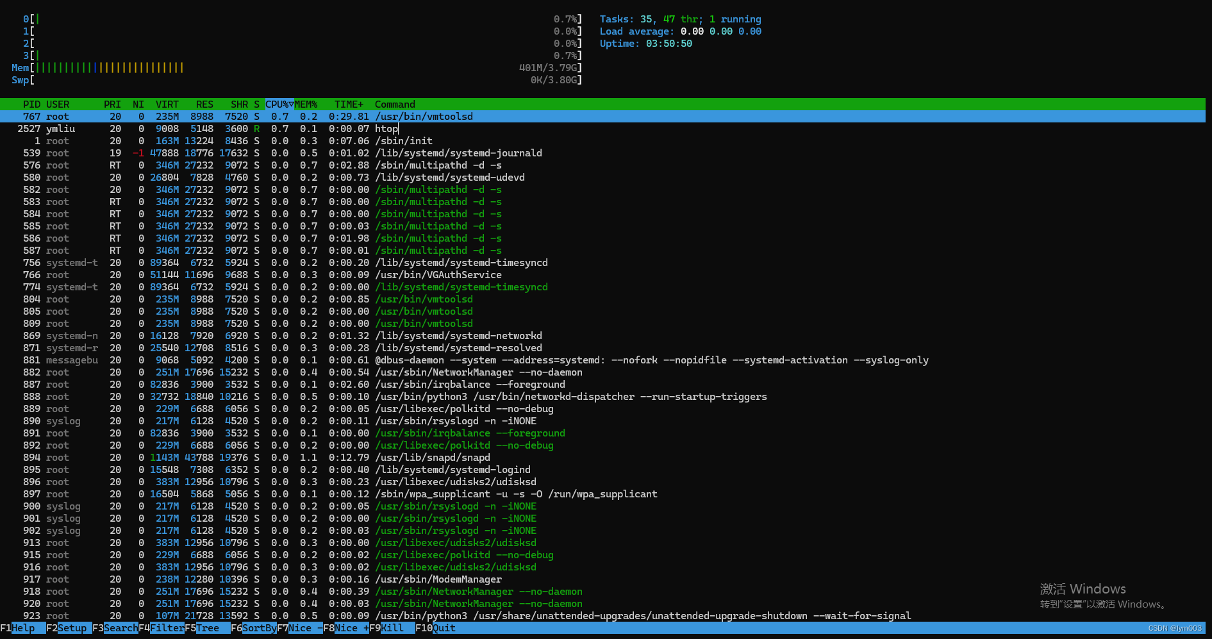
Task: Sort by PRI column header
Action: pyautogui.click(x=112, y=104)
